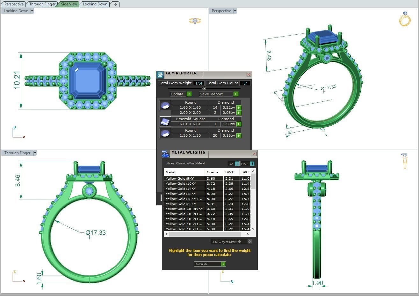Open the Perspective viewport title dropdown
Viewport: 419px width, 296px height.
tap(235, 10)
